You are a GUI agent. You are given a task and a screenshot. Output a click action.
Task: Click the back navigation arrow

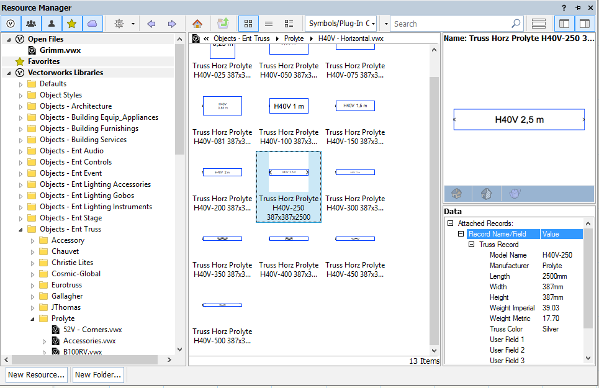[x=151, y=23]
